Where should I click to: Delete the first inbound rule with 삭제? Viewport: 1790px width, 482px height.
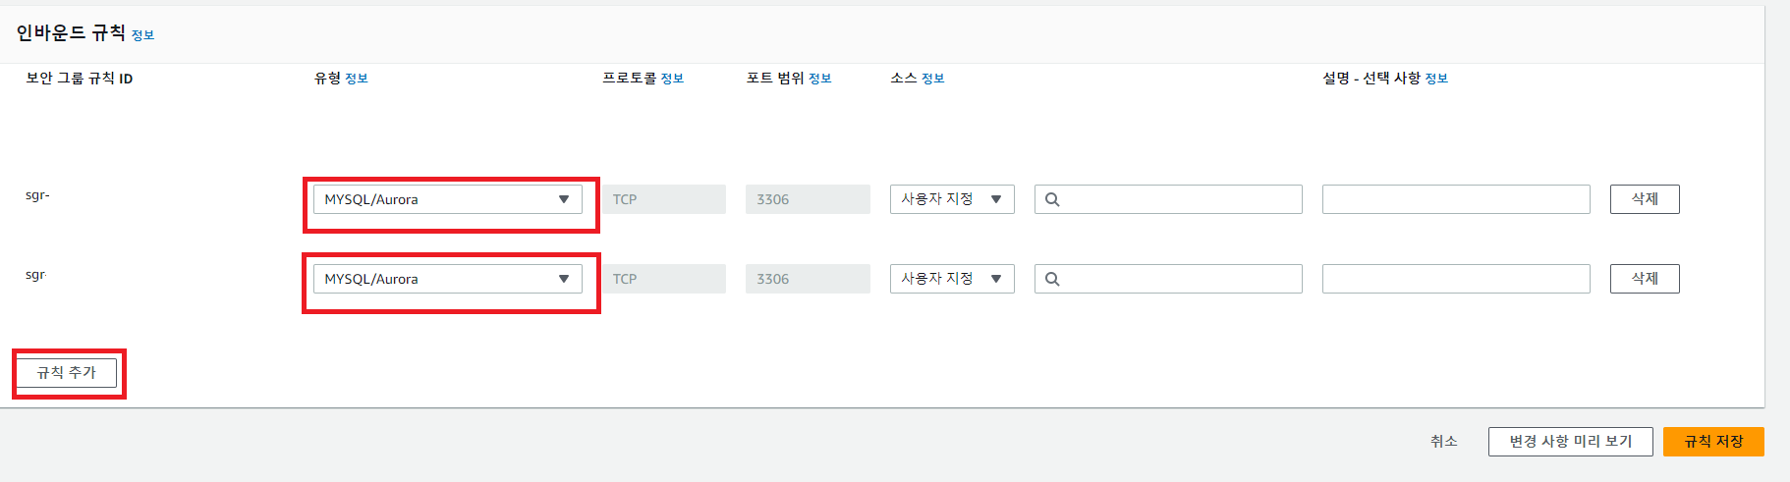1644,199
